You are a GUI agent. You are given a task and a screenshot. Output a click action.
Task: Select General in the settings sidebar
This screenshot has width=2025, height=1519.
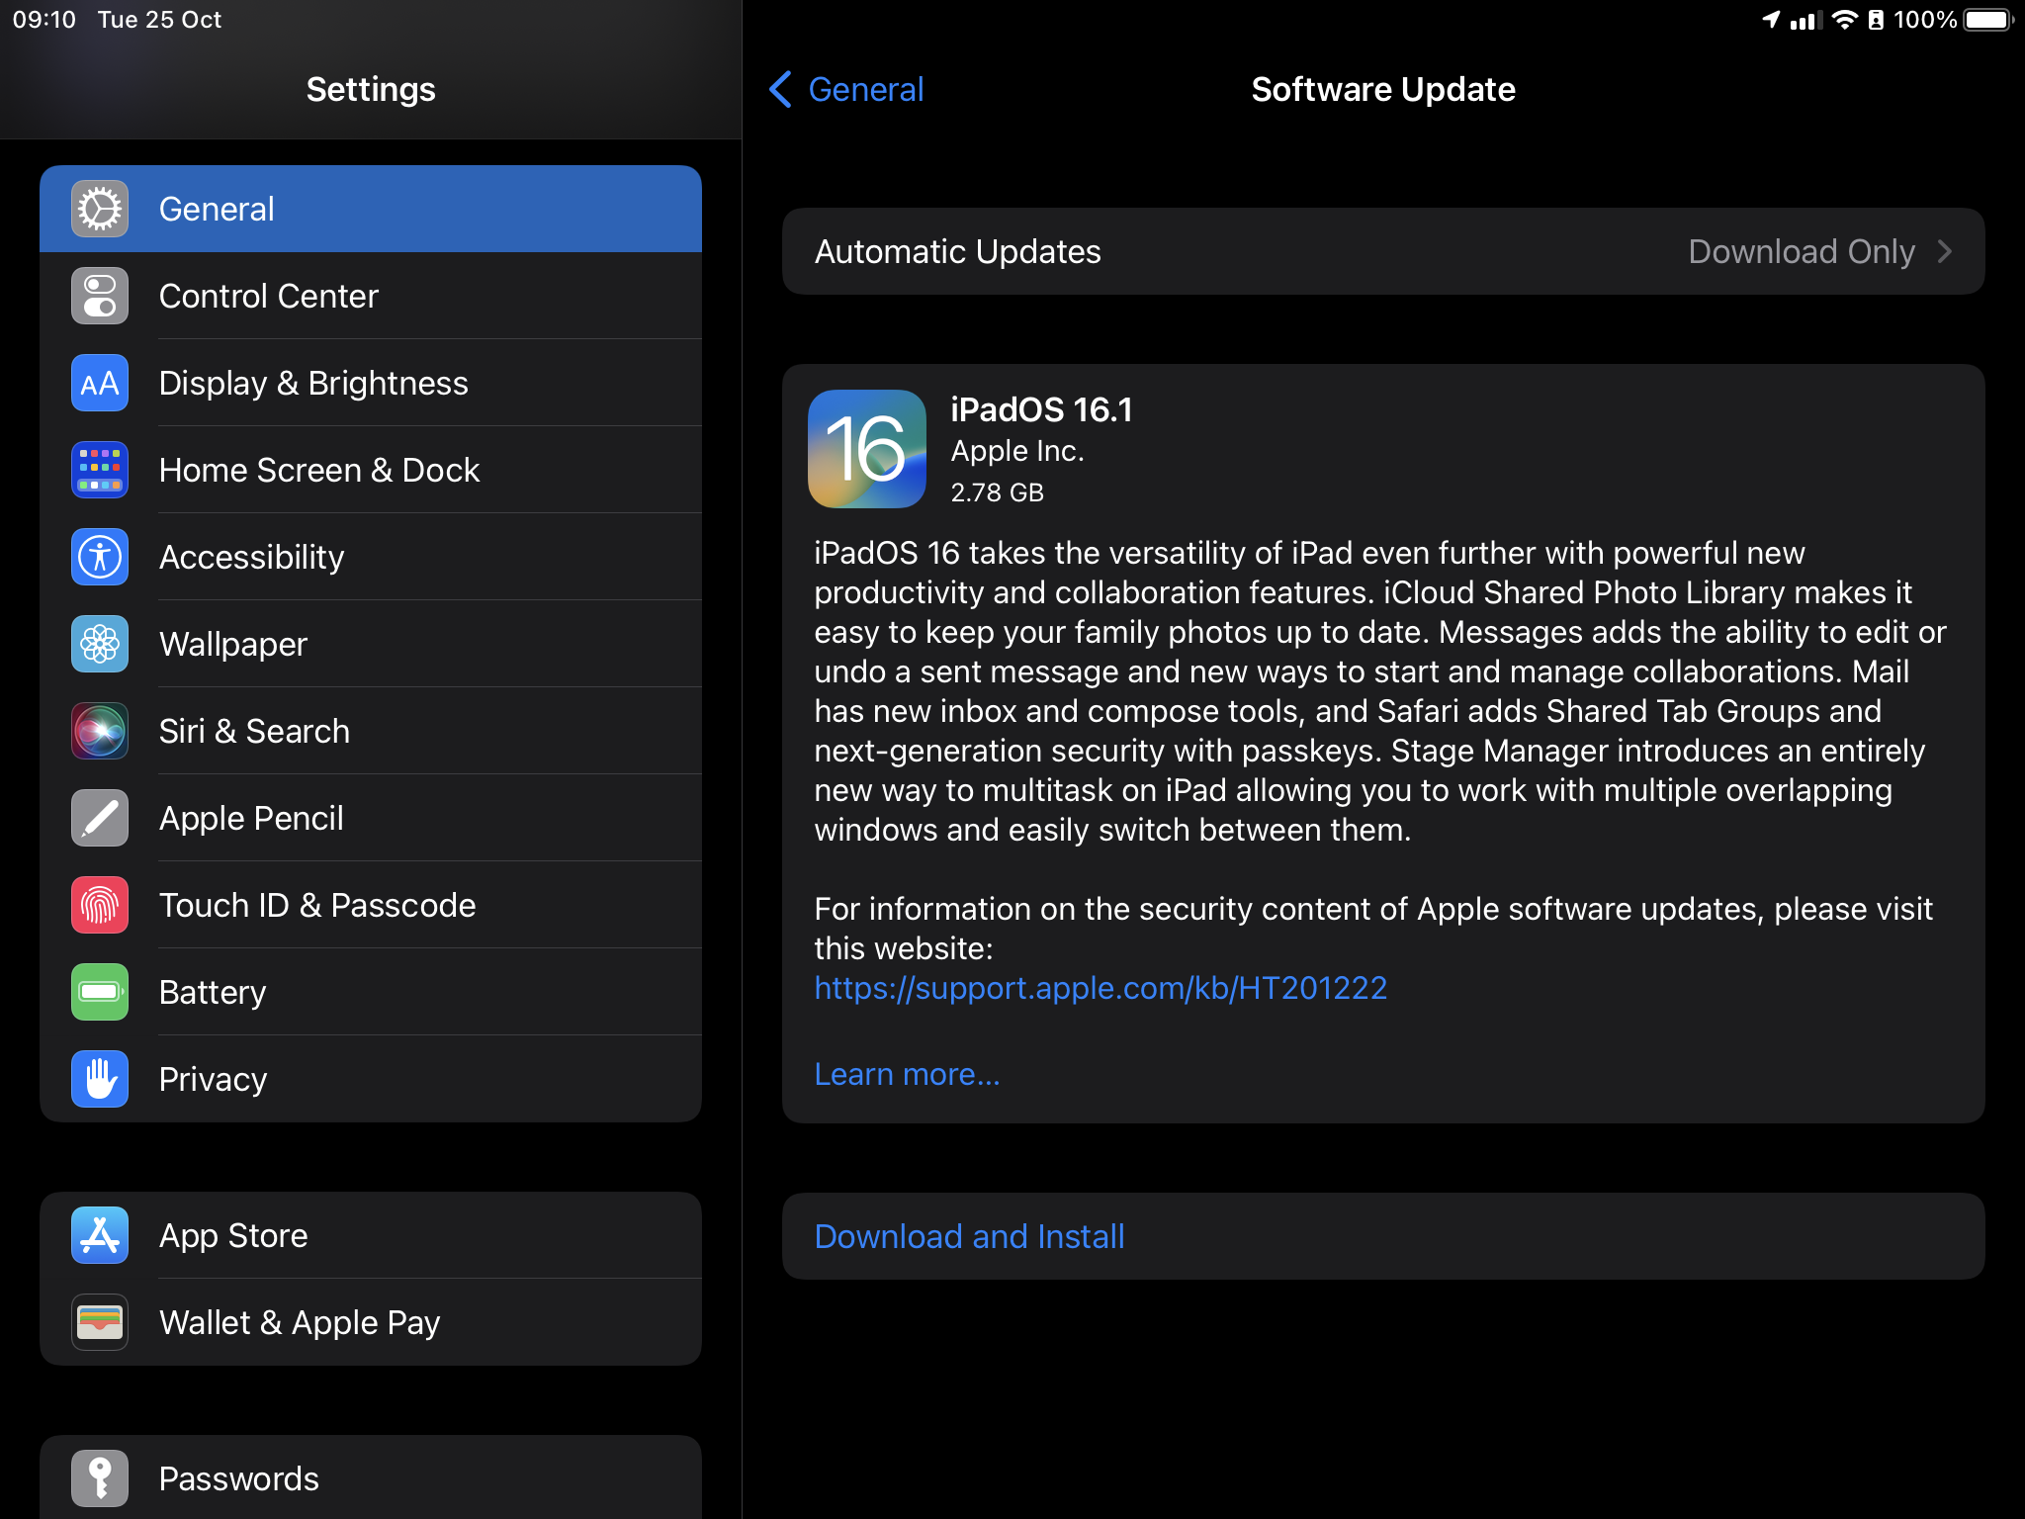click(371, 209)
